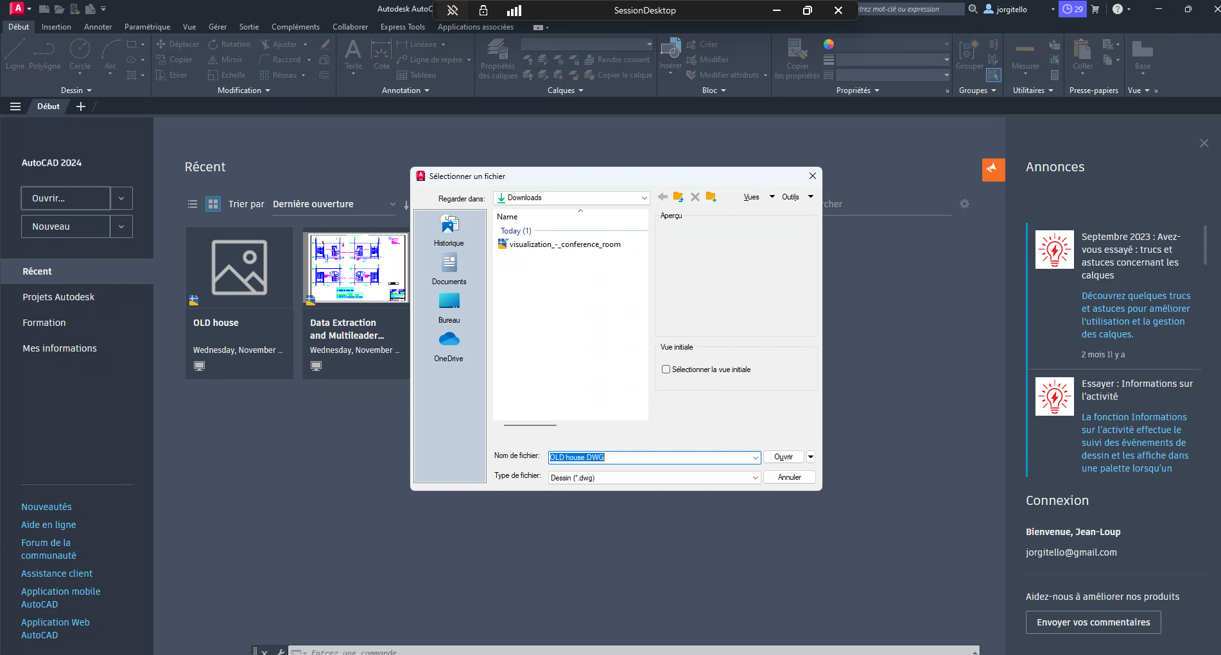This screenshot has height=655, width=1221.
Task: Create new folder in file dialog
Action: (x=711, y=197)
